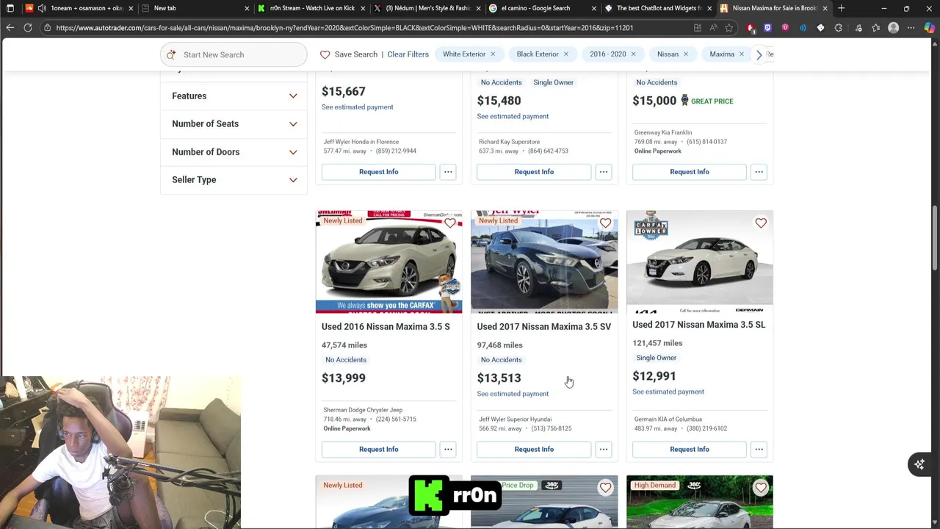See estimated payment for $15,667 listing

358,107
